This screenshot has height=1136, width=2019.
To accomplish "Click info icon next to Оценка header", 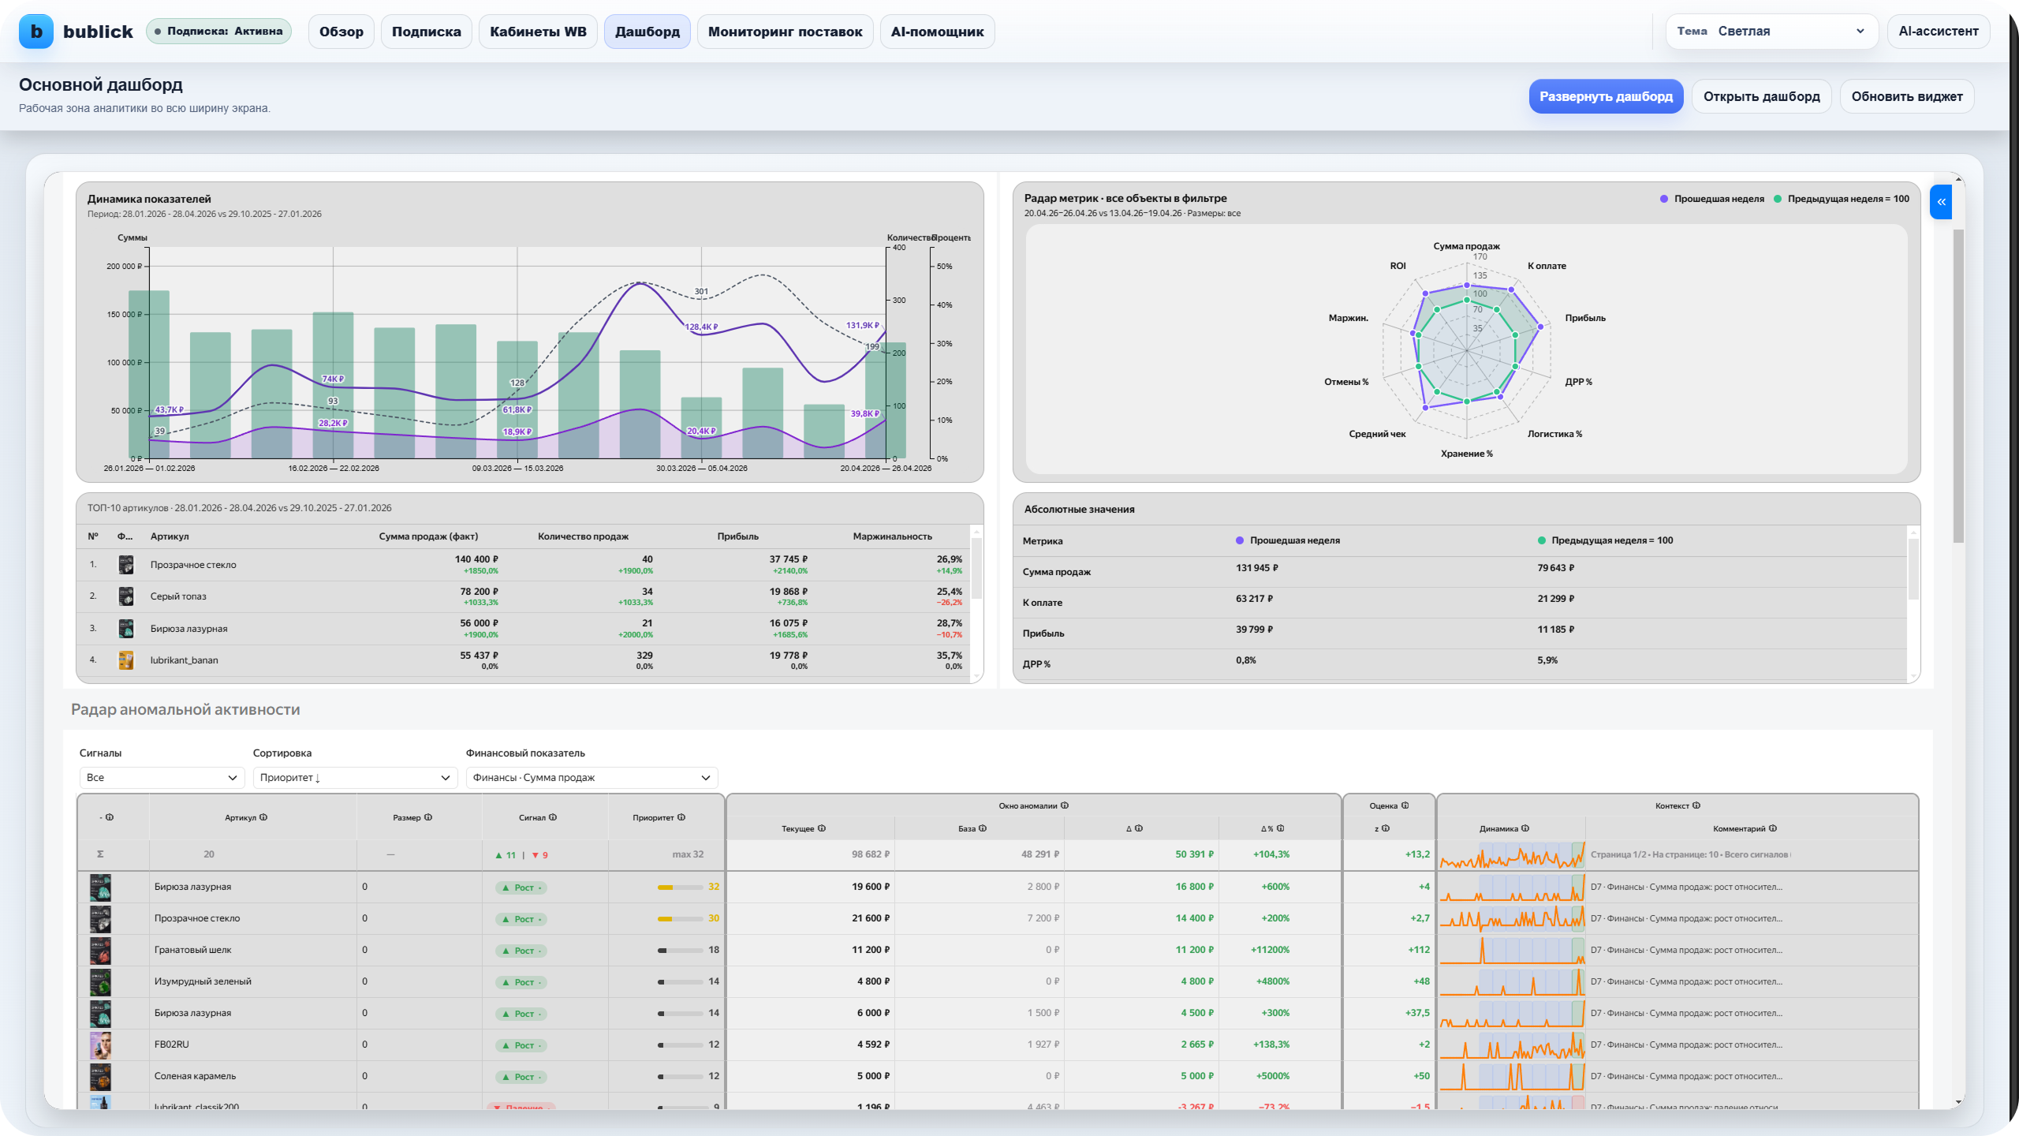I will click(x=1405, y=805).
